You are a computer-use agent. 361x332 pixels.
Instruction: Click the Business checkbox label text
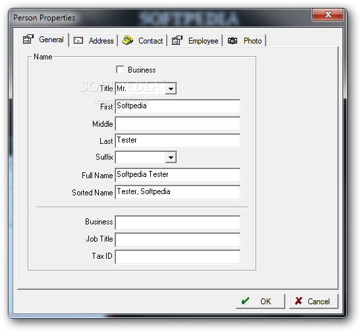coord(142,70)
